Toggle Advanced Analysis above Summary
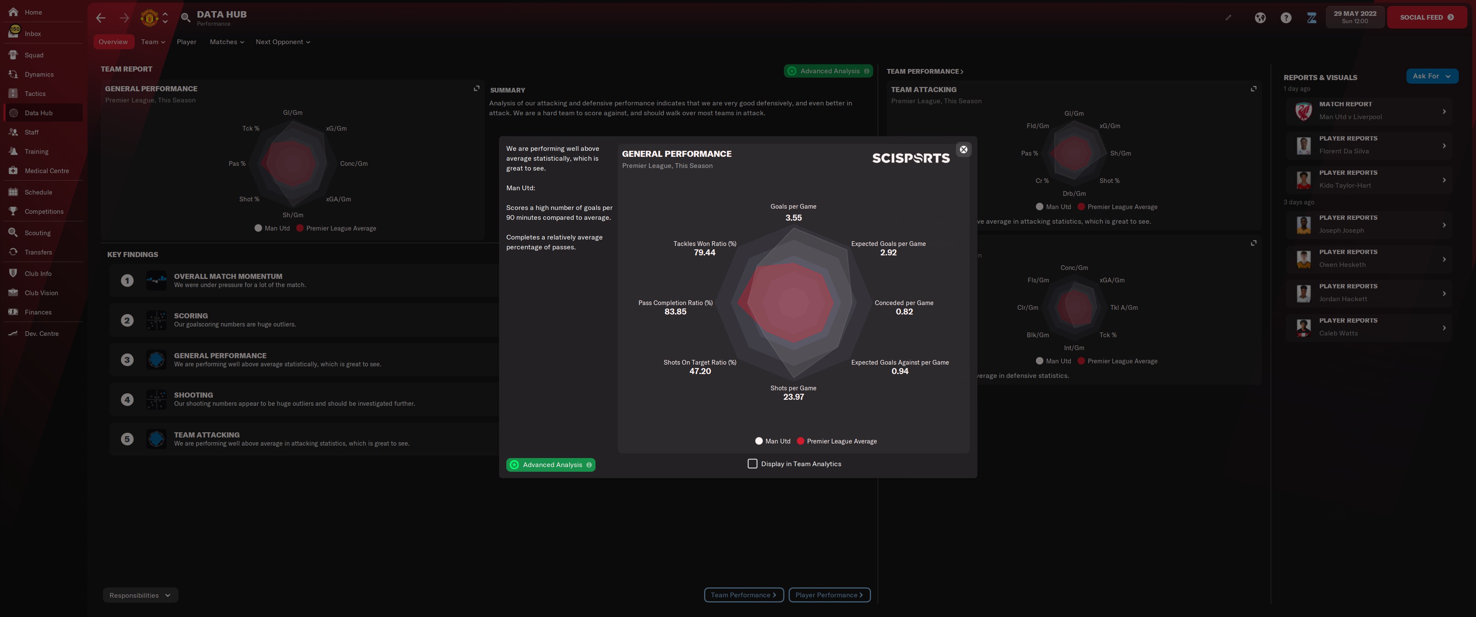1476x617 pixels. (829, 71)
